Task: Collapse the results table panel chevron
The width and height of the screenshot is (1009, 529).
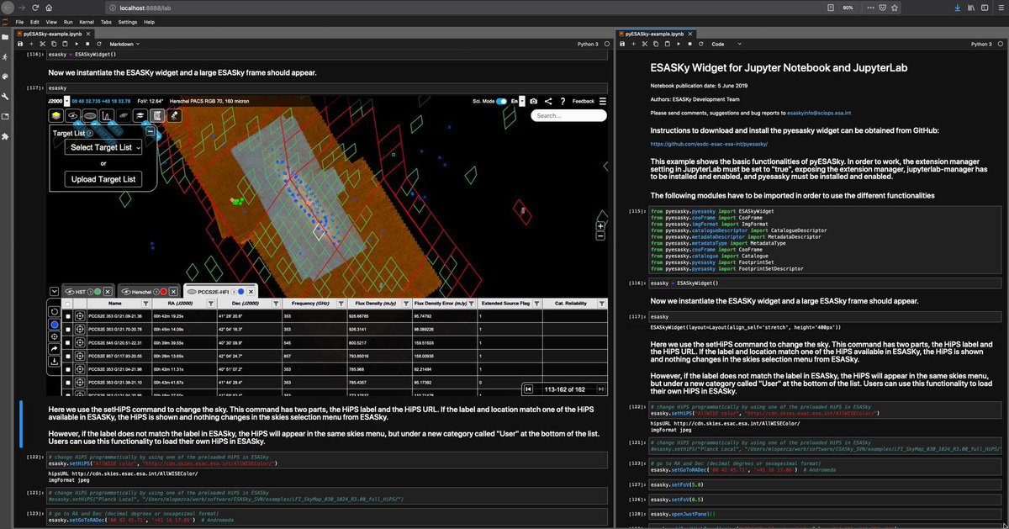Action: pos(55,291)
